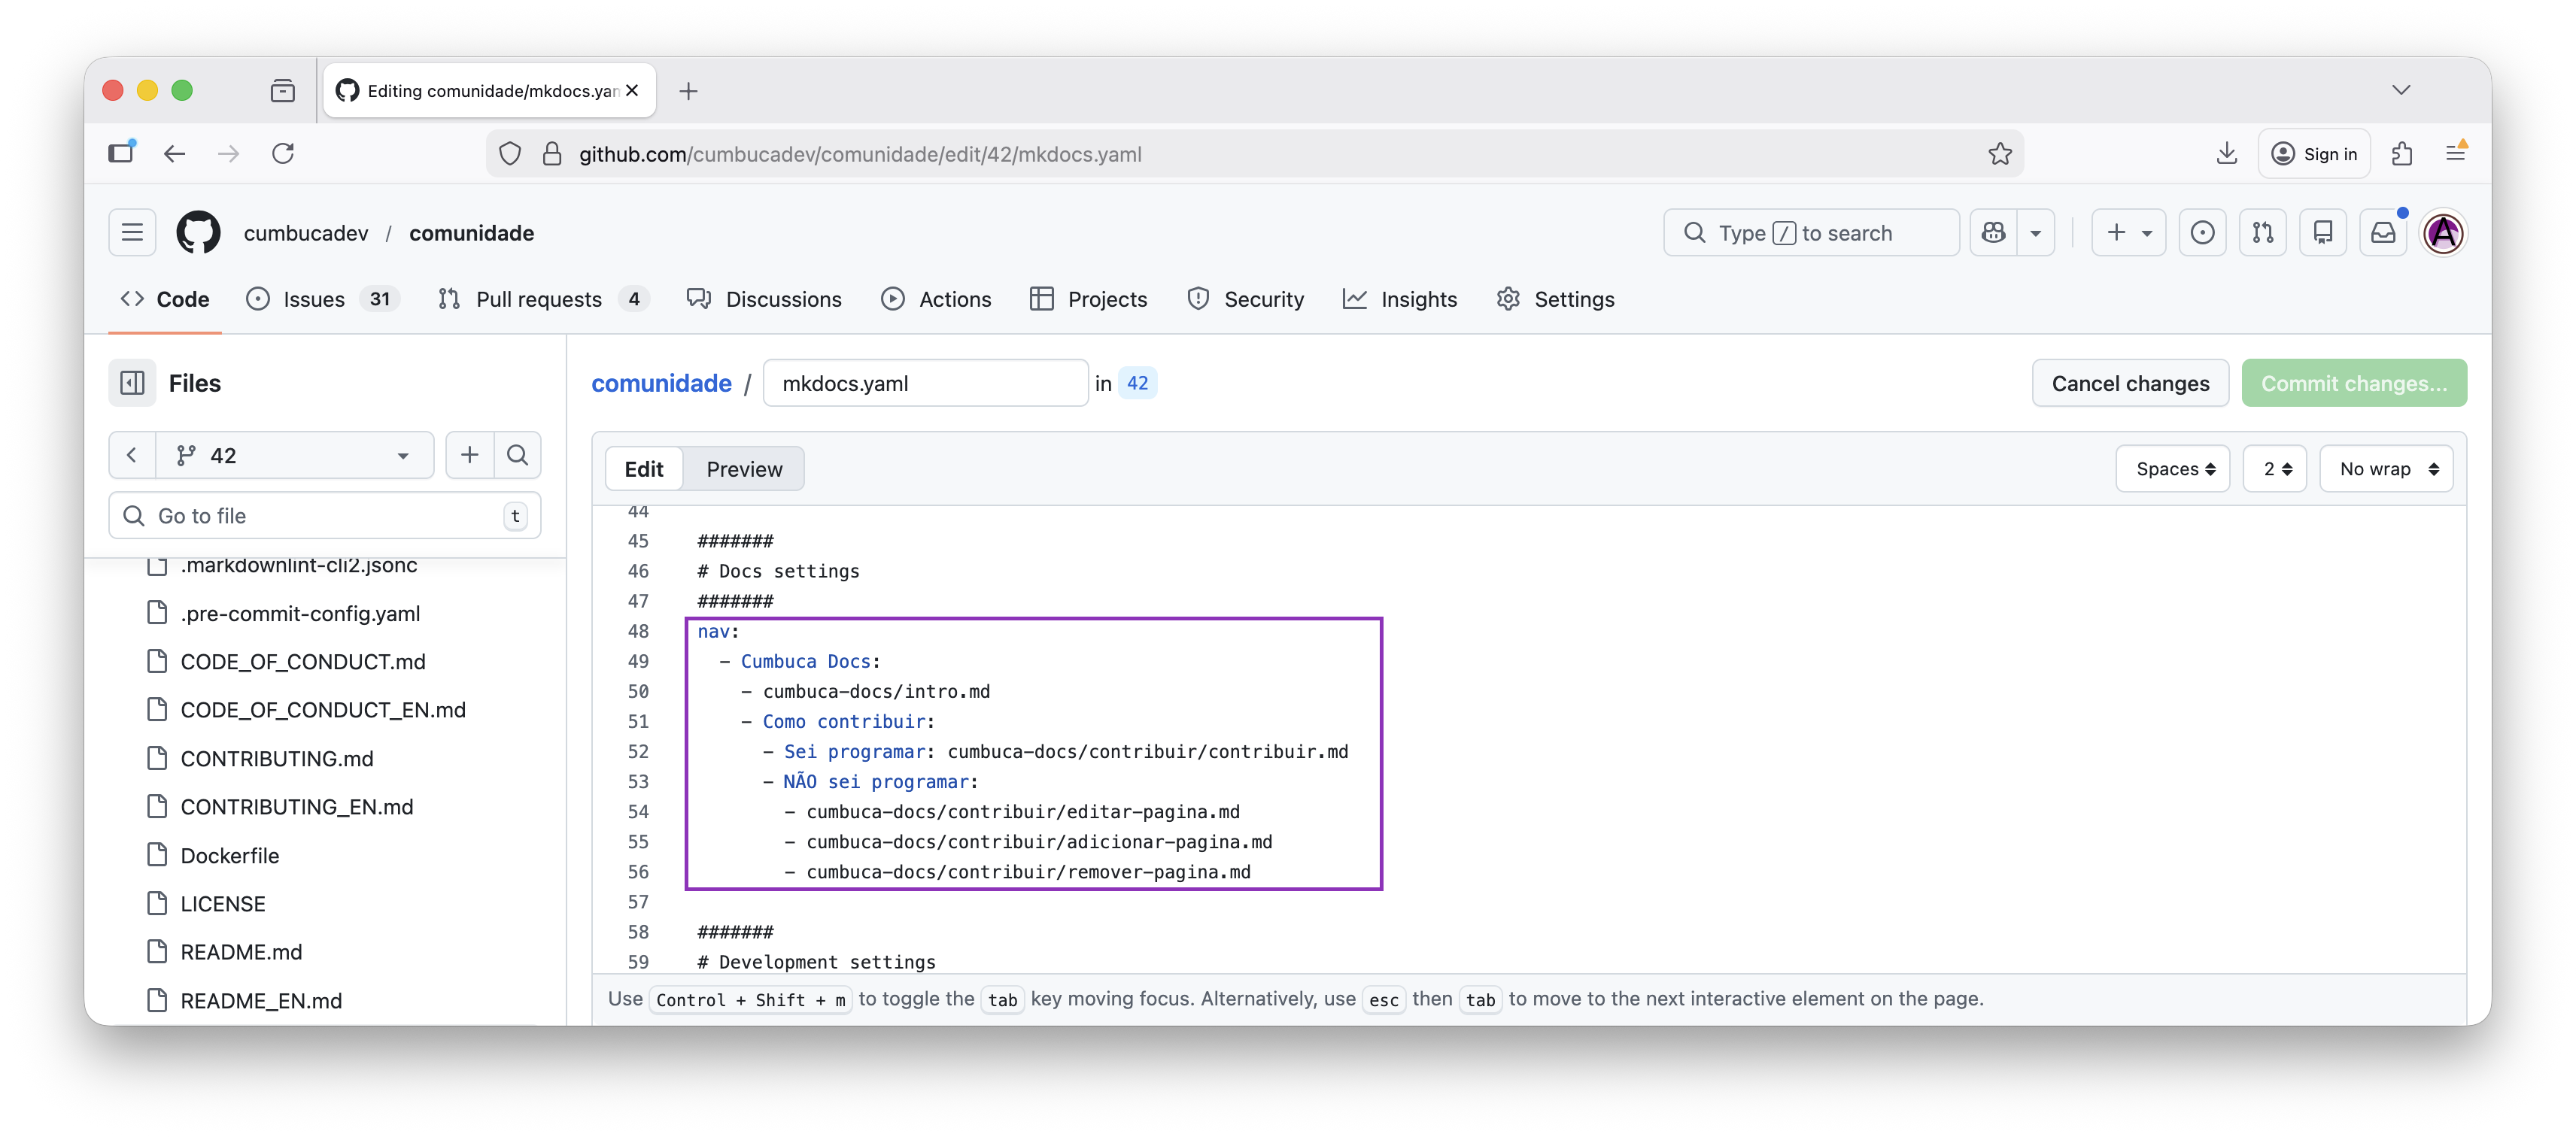Open the Repositories icon in header
The height and width of the screenshot is (1137, 2576).
[x=2323, y=233]
